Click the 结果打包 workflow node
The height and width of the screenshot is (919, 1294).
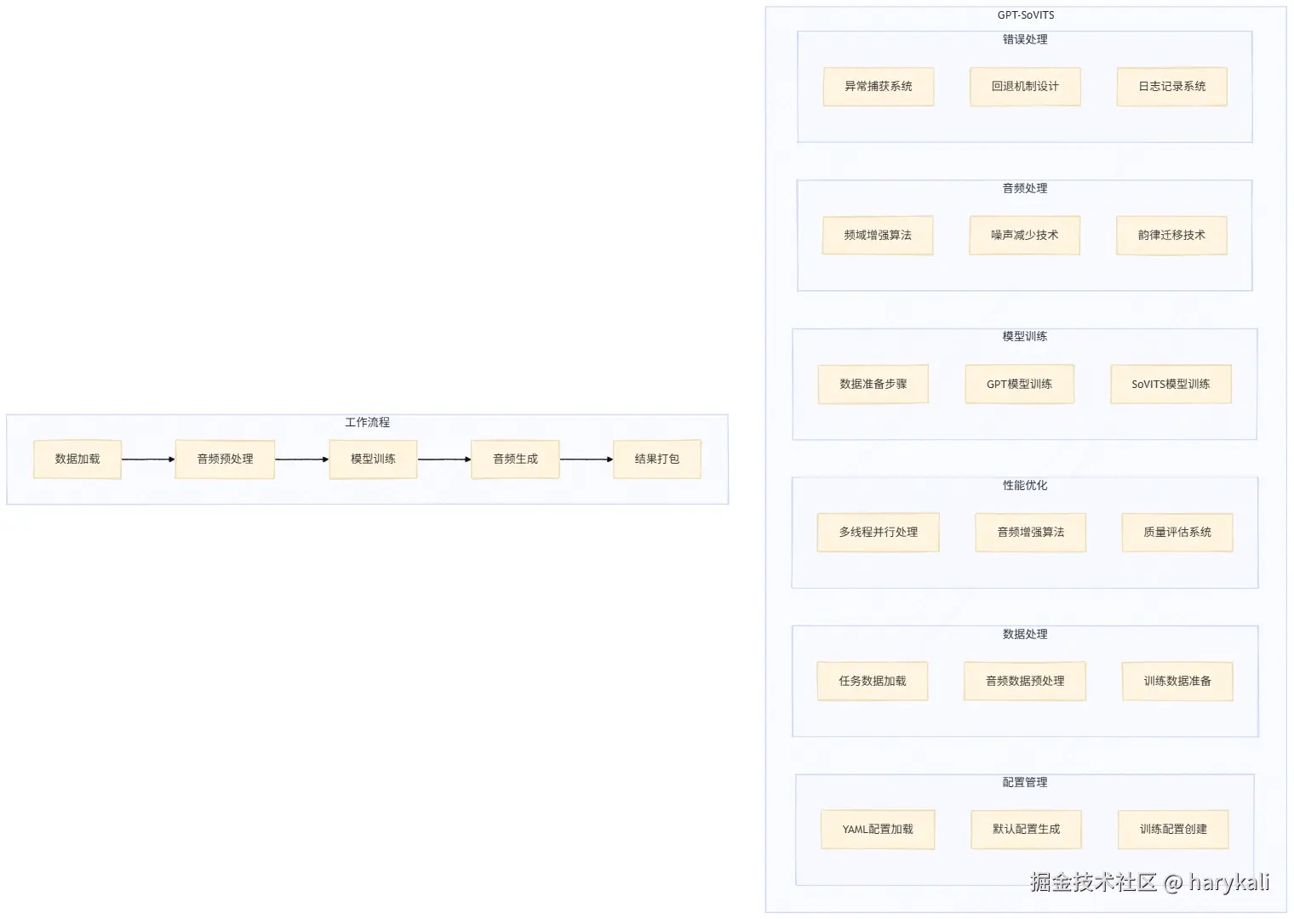657,459
